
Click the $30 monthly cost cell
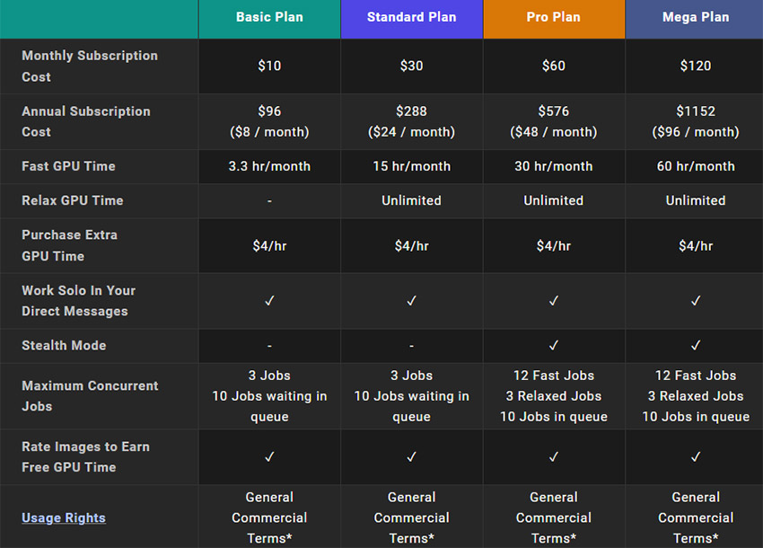click(x=412, y=66)
